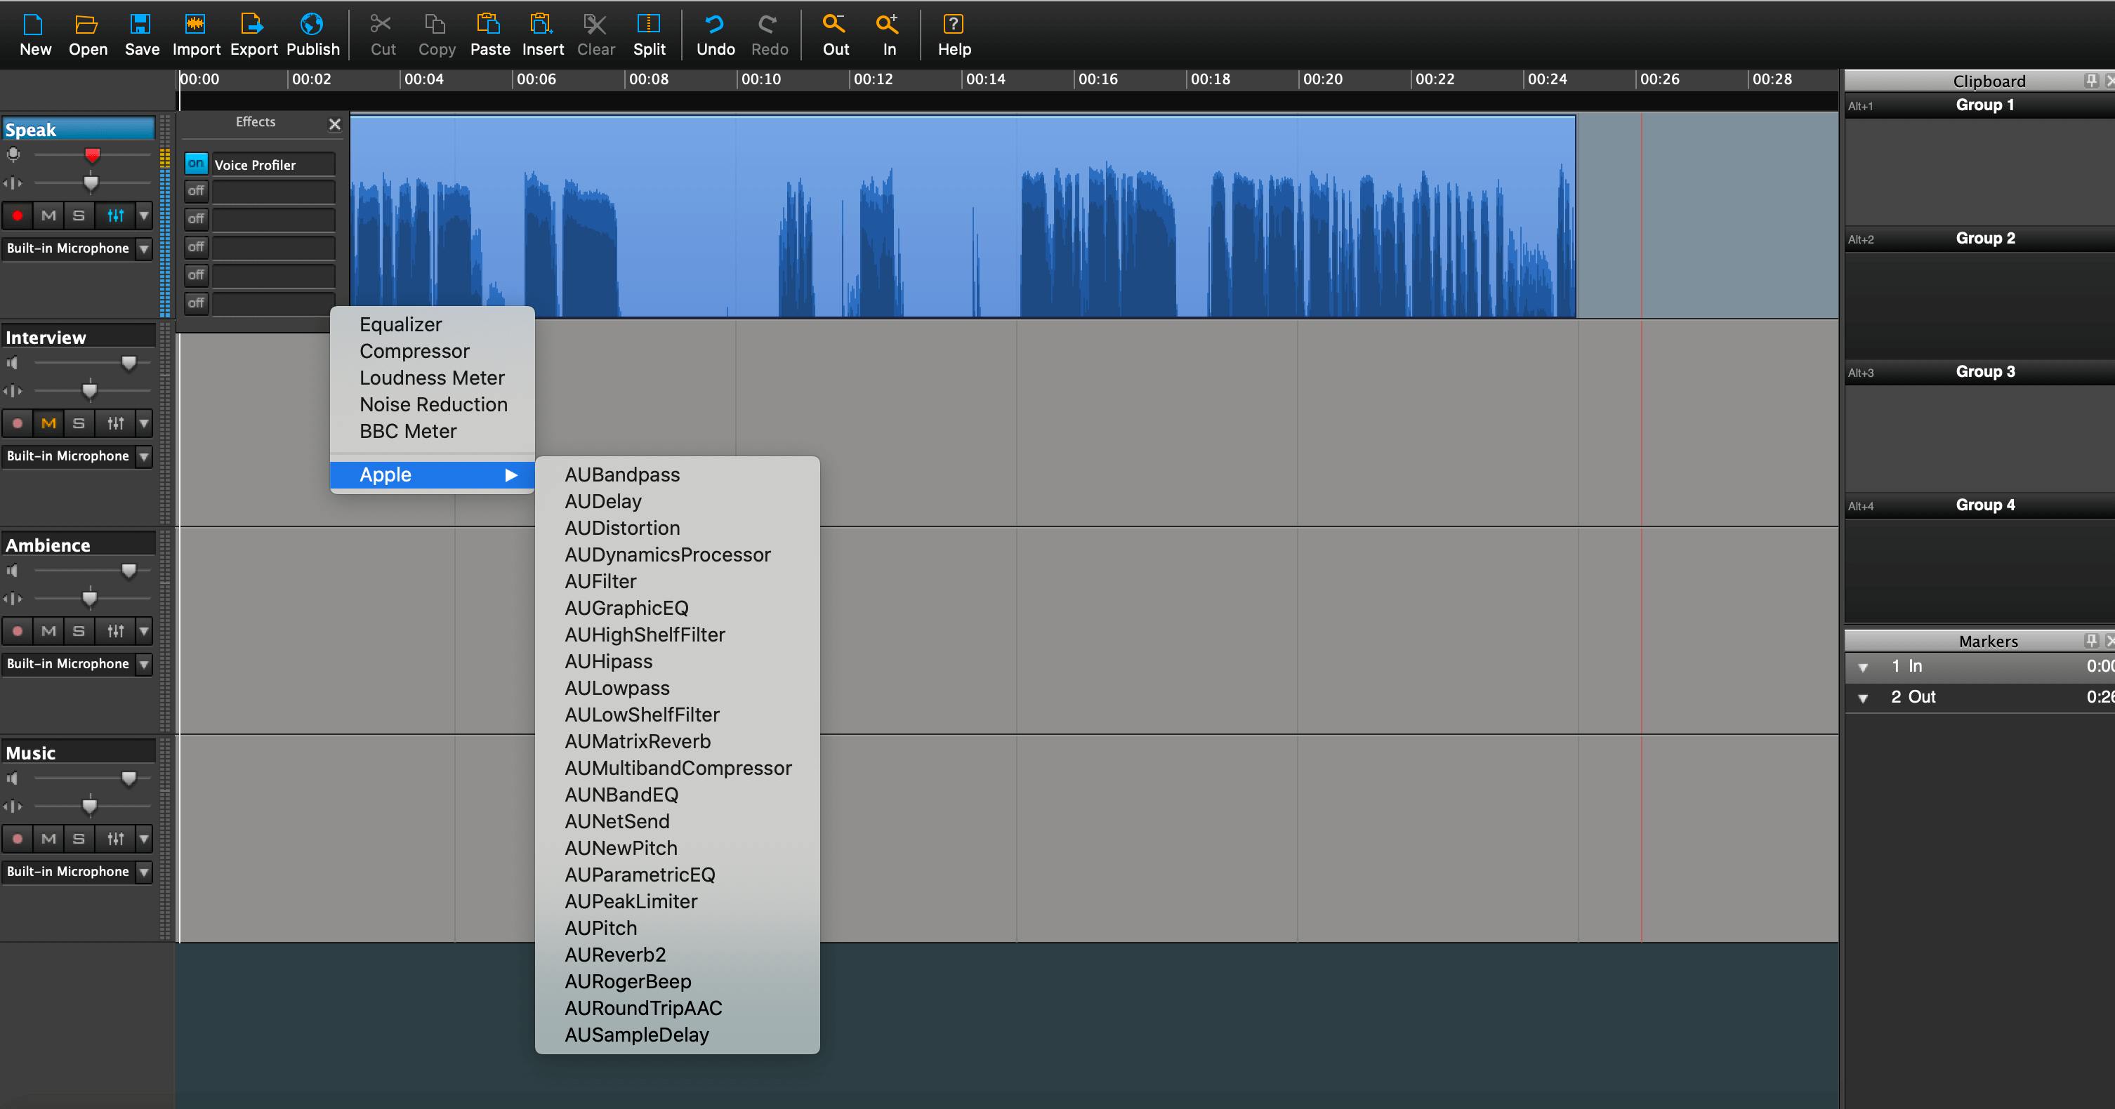2115x1109 pixels.
Task: Arm the Speak track for recording
Action: point(18,215)
